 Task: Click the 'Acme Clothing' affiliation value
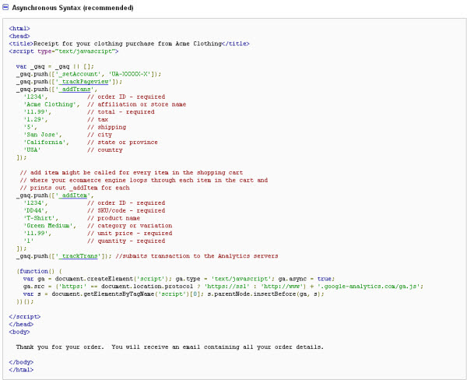click(x=51, y=104)
